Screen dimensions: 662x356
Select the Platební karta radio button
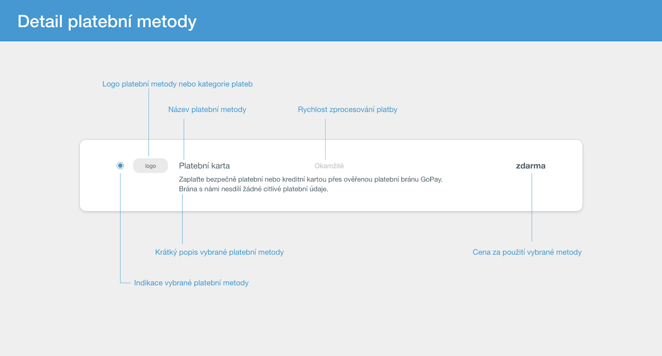coord(120,166)
